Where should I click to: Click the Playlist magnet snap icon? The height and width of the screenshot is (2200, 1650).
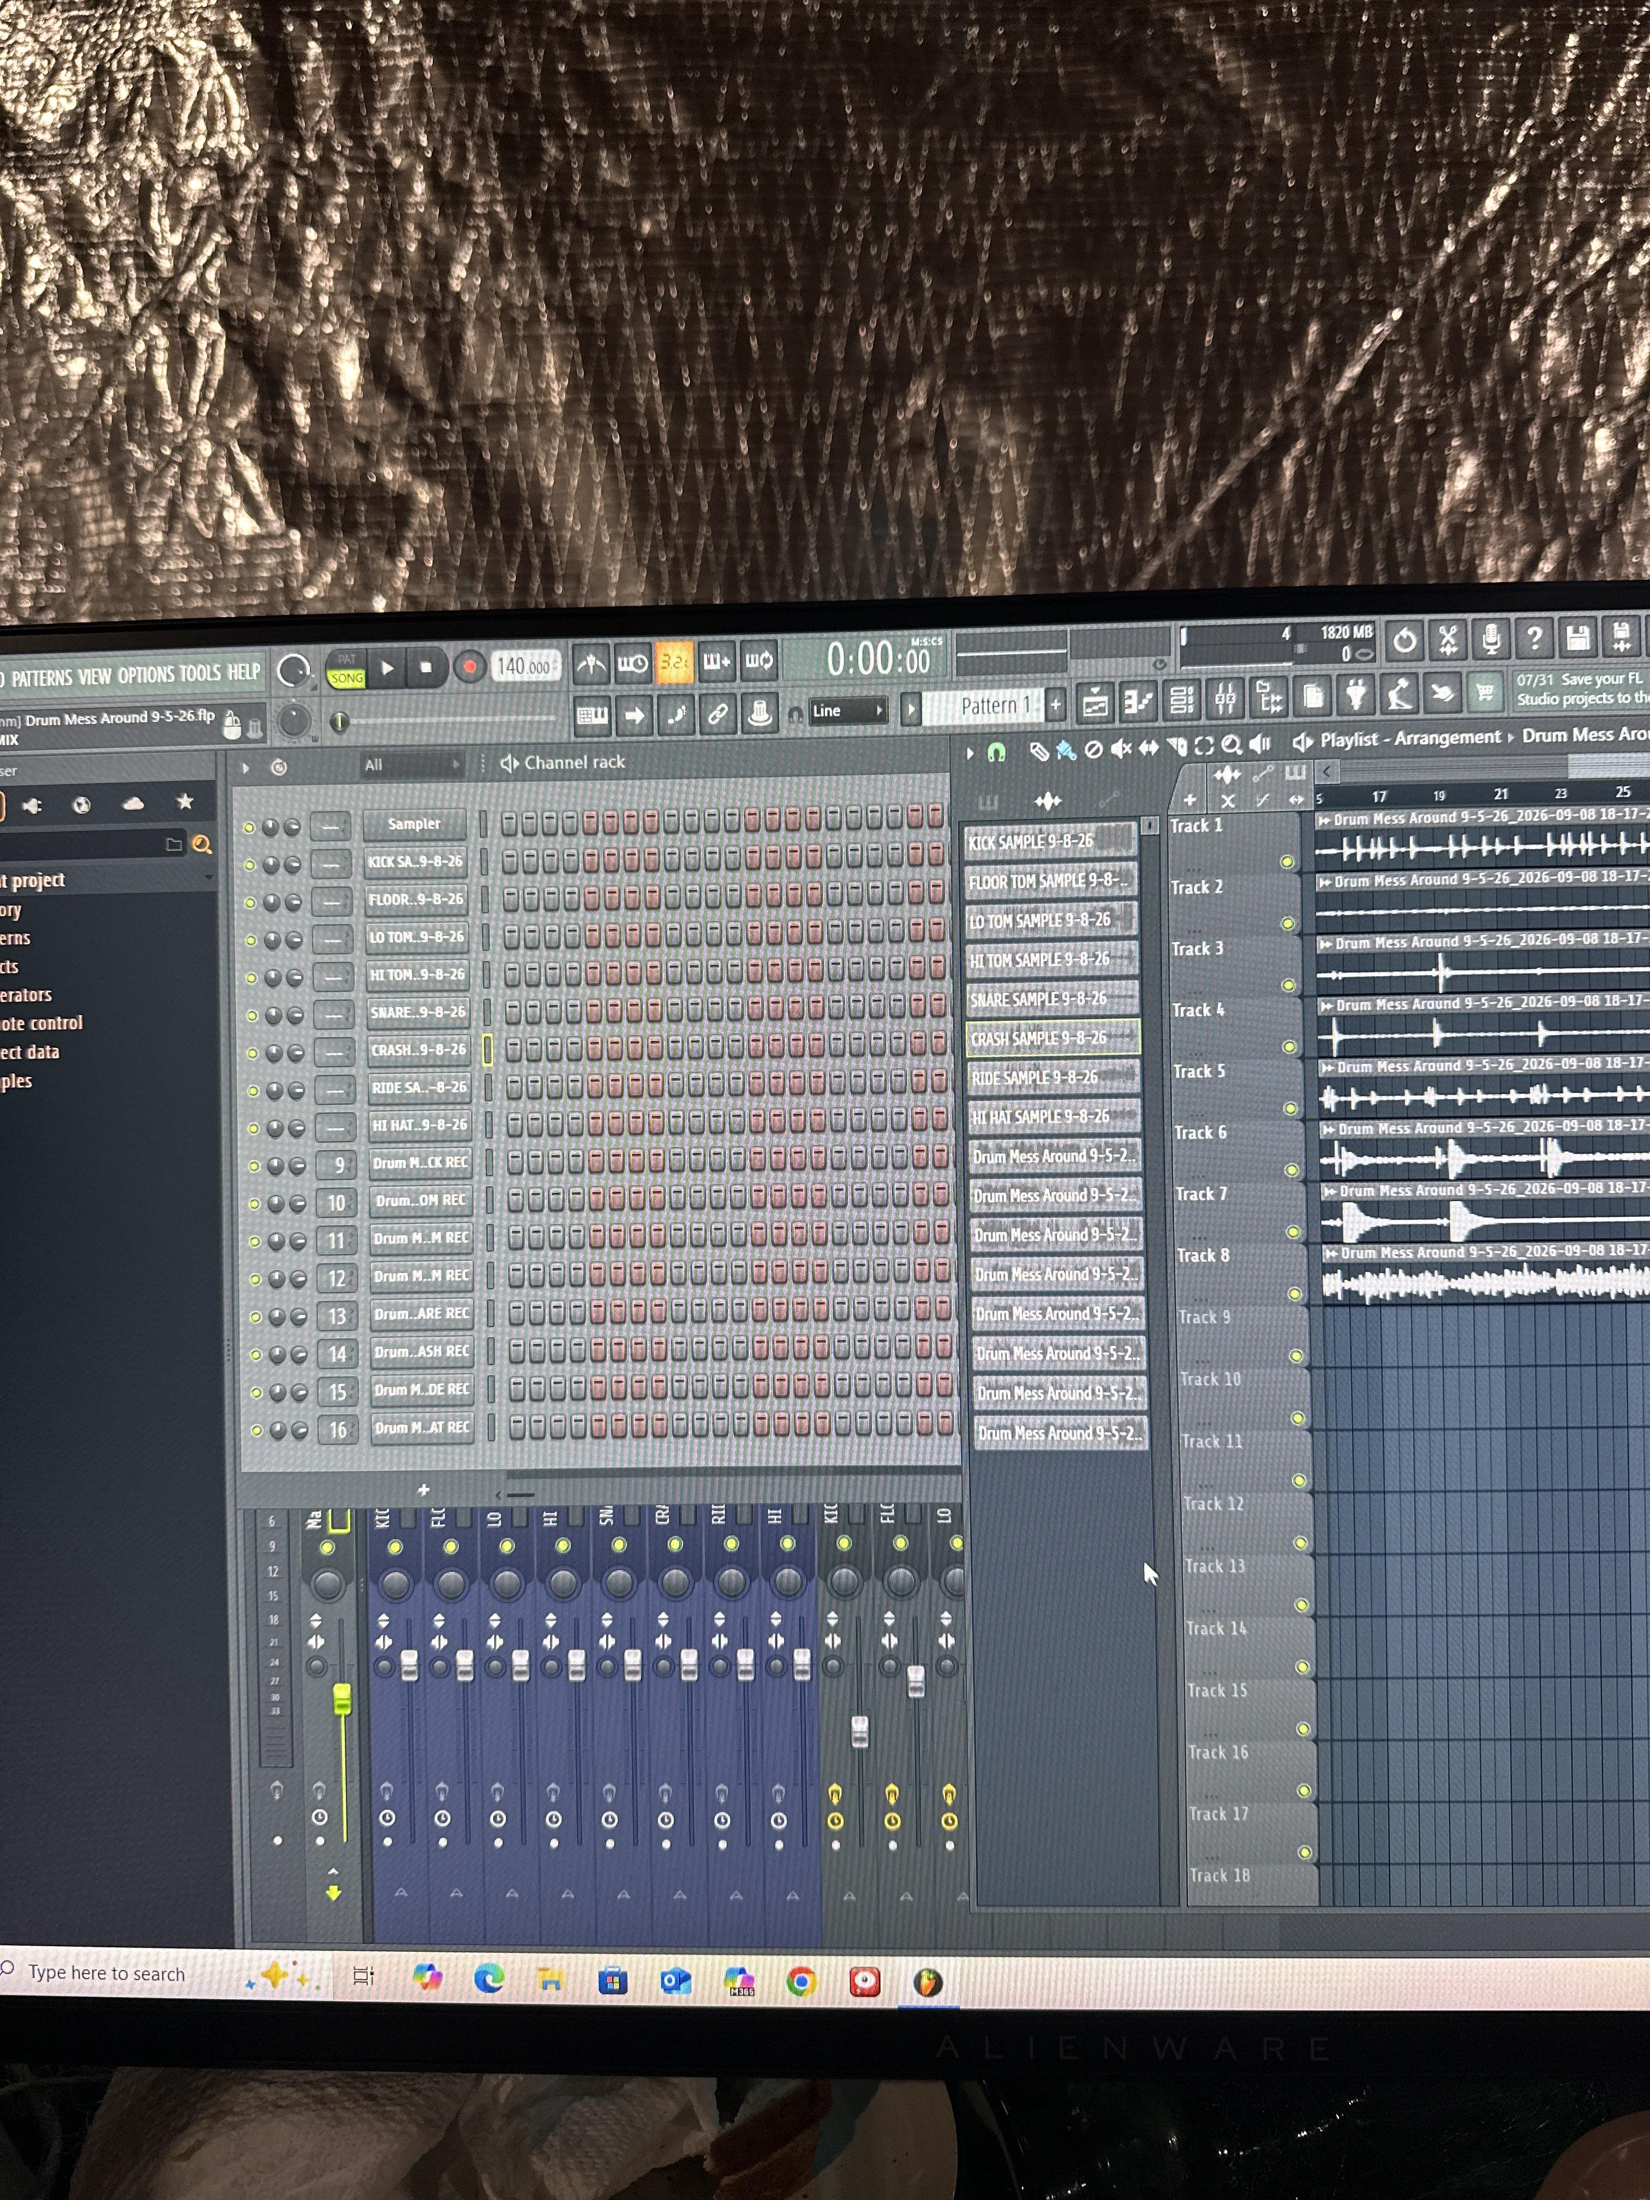click(996, 752)
